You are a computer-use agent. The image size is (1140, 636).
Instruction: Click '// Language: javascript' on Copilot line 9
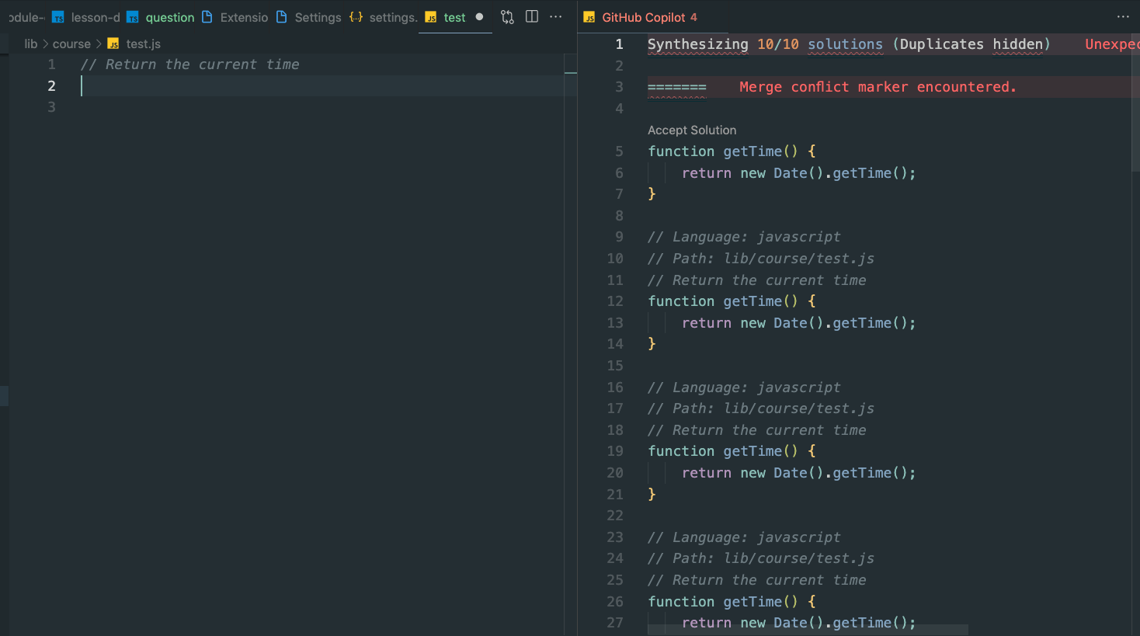tap(744, 237)
